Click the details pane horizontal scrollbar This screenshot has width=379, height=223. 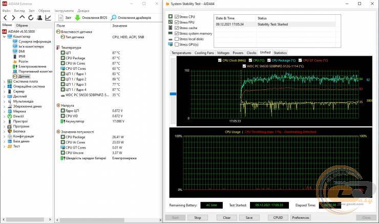[x=92, y=220]
